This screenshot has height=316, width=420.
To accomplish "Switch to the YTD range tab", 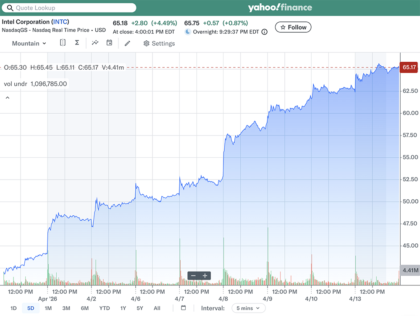I will (x=105, y=308).
